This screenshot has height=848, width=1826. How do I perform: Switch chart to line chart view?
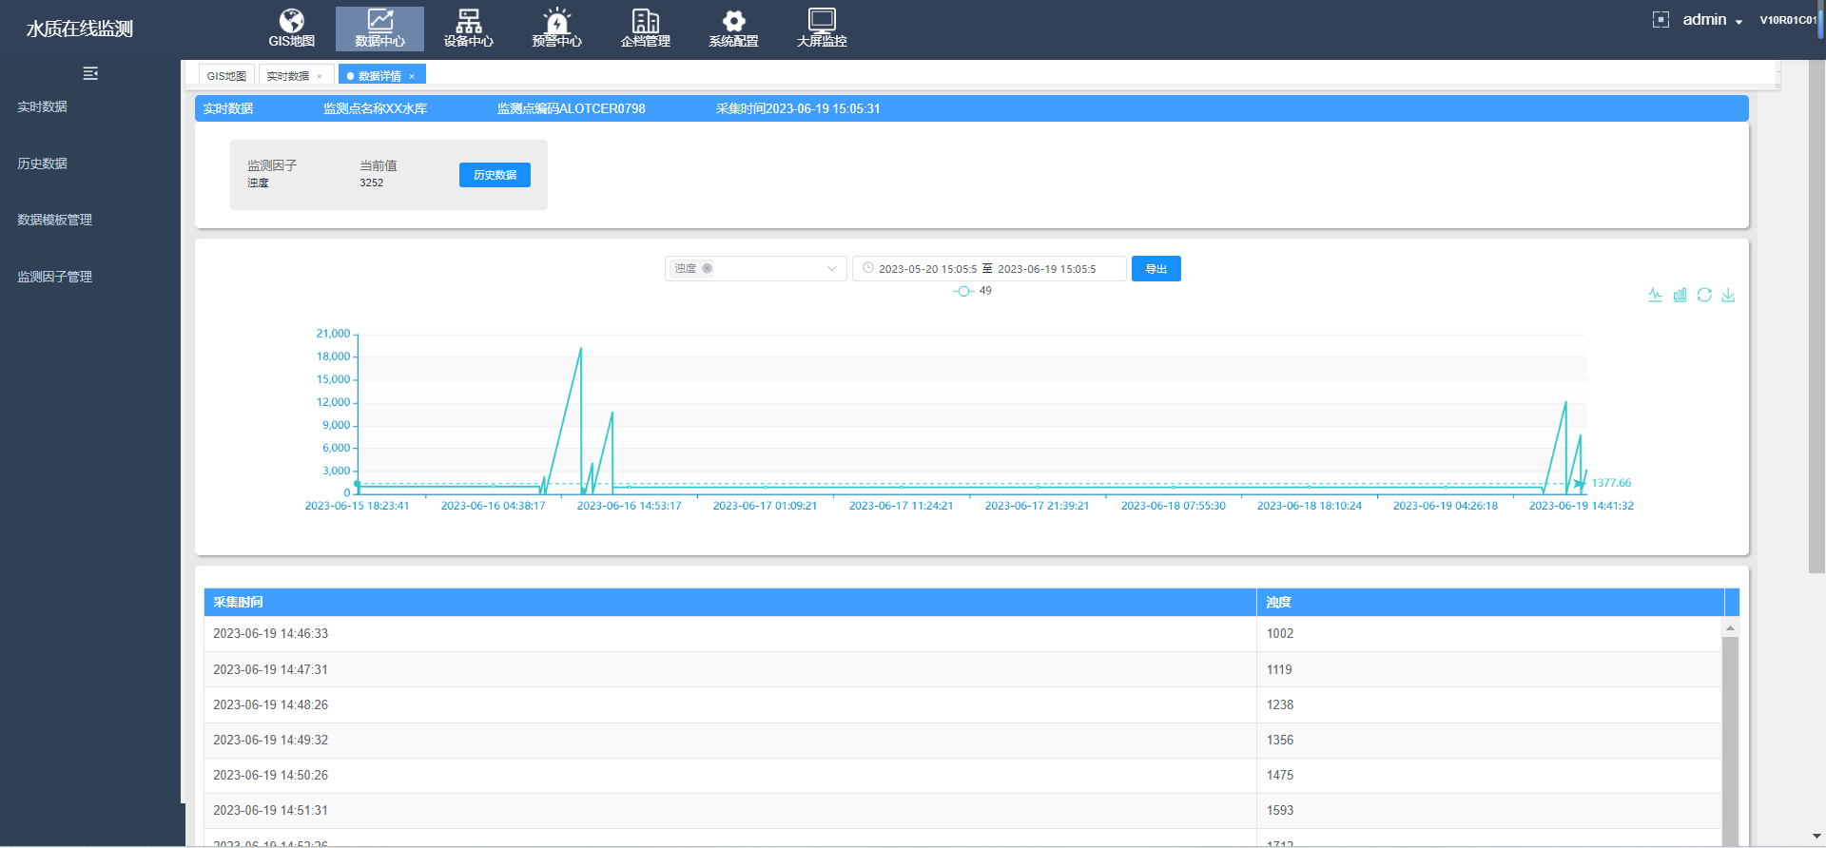(1655, 296)
